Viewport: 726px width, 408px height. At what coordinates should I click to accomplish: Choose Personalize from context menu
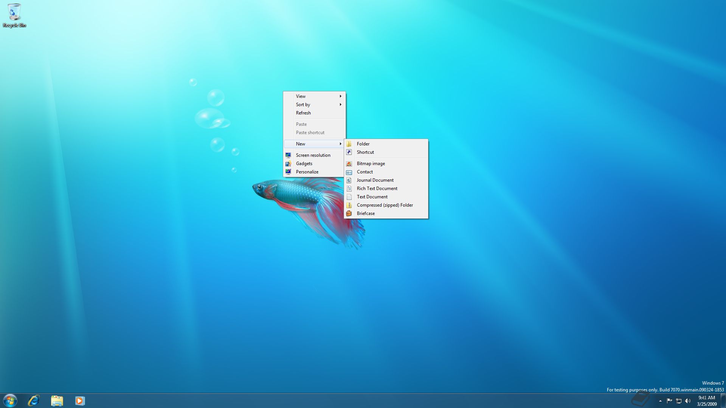[x=314, y=172]
